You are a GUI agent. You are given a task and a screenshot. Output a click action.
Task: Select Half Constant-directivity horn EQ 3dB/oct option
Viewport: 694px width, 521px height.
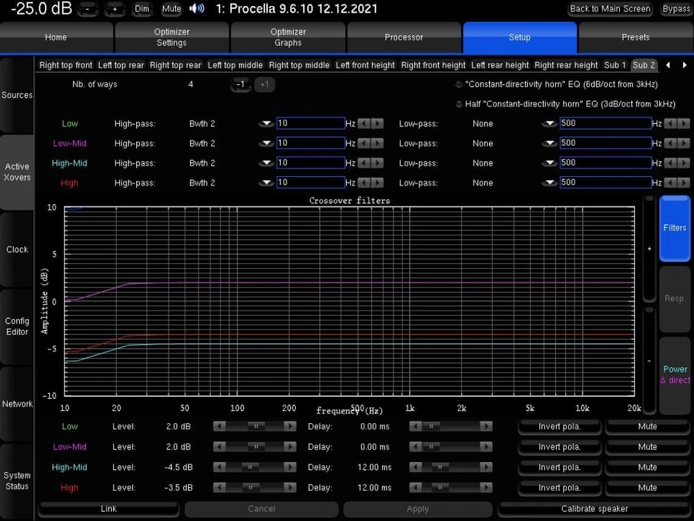[x=458, y=103]
